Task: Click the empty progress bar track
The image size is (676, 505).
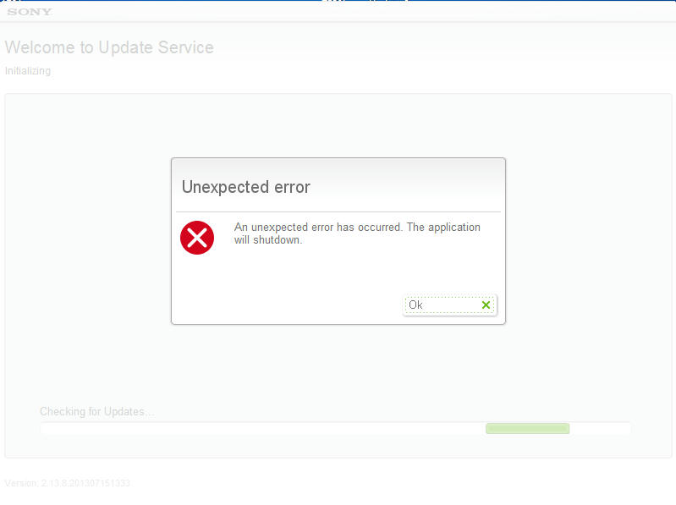Action: (x=262, y=428)
